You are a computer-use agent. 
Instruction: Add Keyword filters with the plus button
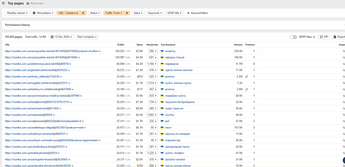(198, 13)
